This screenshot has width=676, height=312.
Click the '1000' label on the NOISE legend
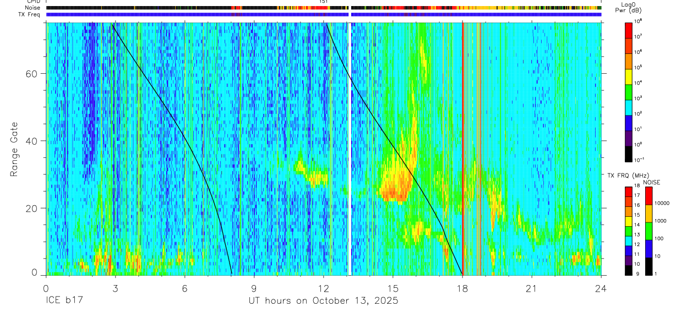pos(662,221)
